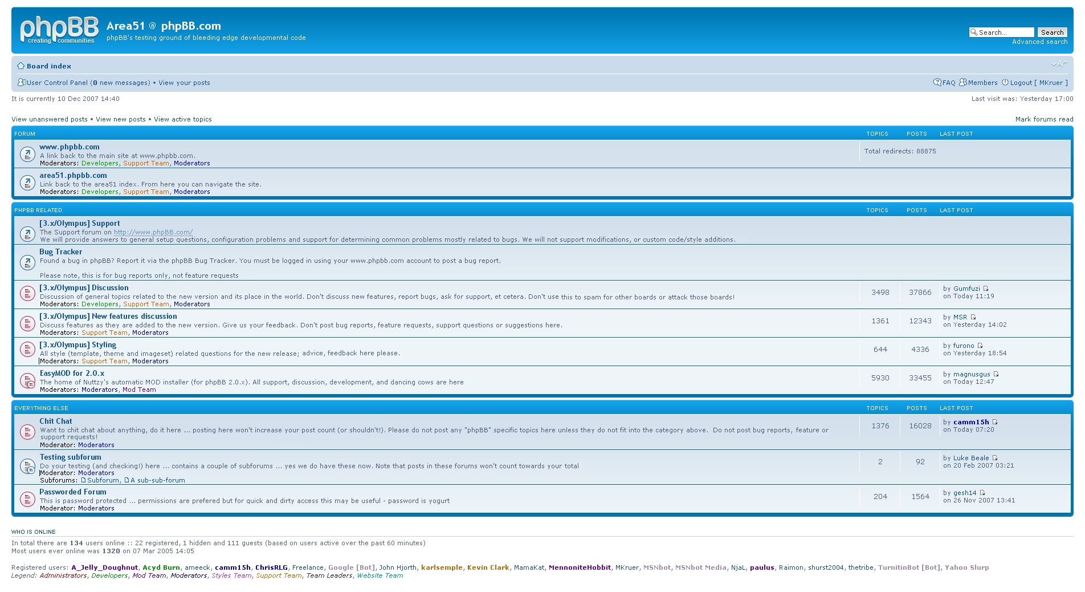Click the Bug Tracker redirect icon
The height and width of the screenshot is (592, 1085).
(x=27, y=262)
